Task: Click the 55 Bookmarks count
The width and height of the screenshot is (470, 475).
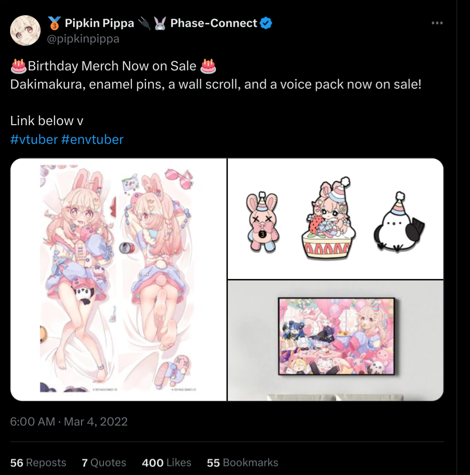Action: coord(242,463)
